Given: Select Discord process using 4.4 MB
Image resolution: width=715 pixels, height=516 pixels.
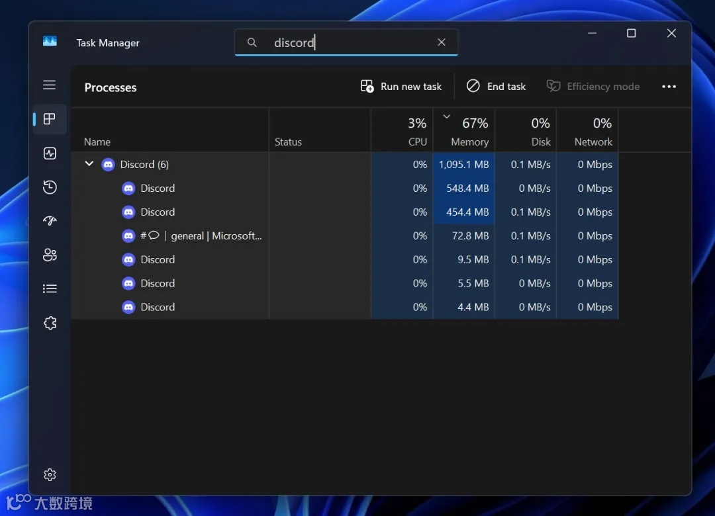Looking at the screenshot, I should (345, 307).
